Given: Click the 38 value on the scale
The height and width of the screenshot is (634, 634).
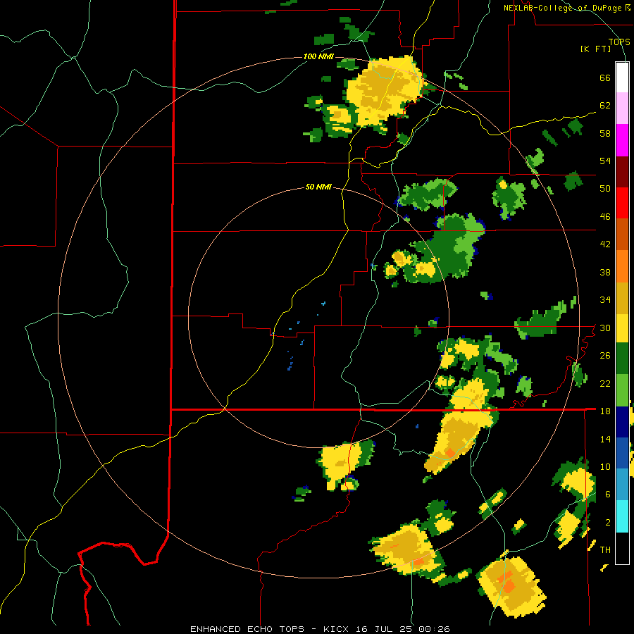Looking at the screenshot, I should click(x=605, y=272).
